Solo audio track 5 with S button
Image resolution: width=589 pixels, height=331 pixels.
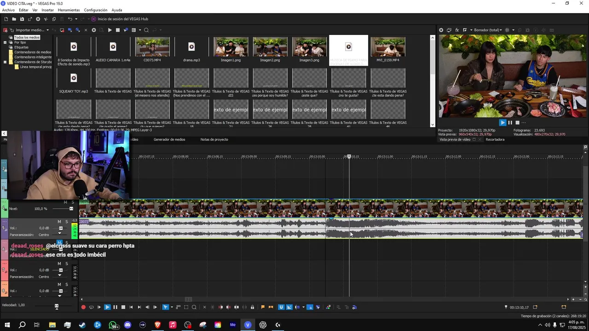(x=66, y=222)
